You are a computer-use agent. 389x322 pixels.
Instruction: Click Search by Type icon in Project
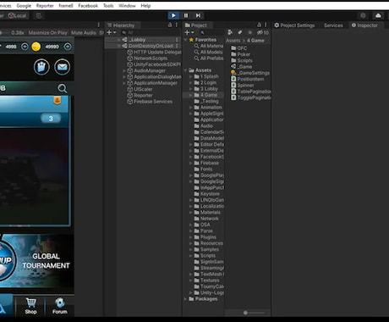230,33
